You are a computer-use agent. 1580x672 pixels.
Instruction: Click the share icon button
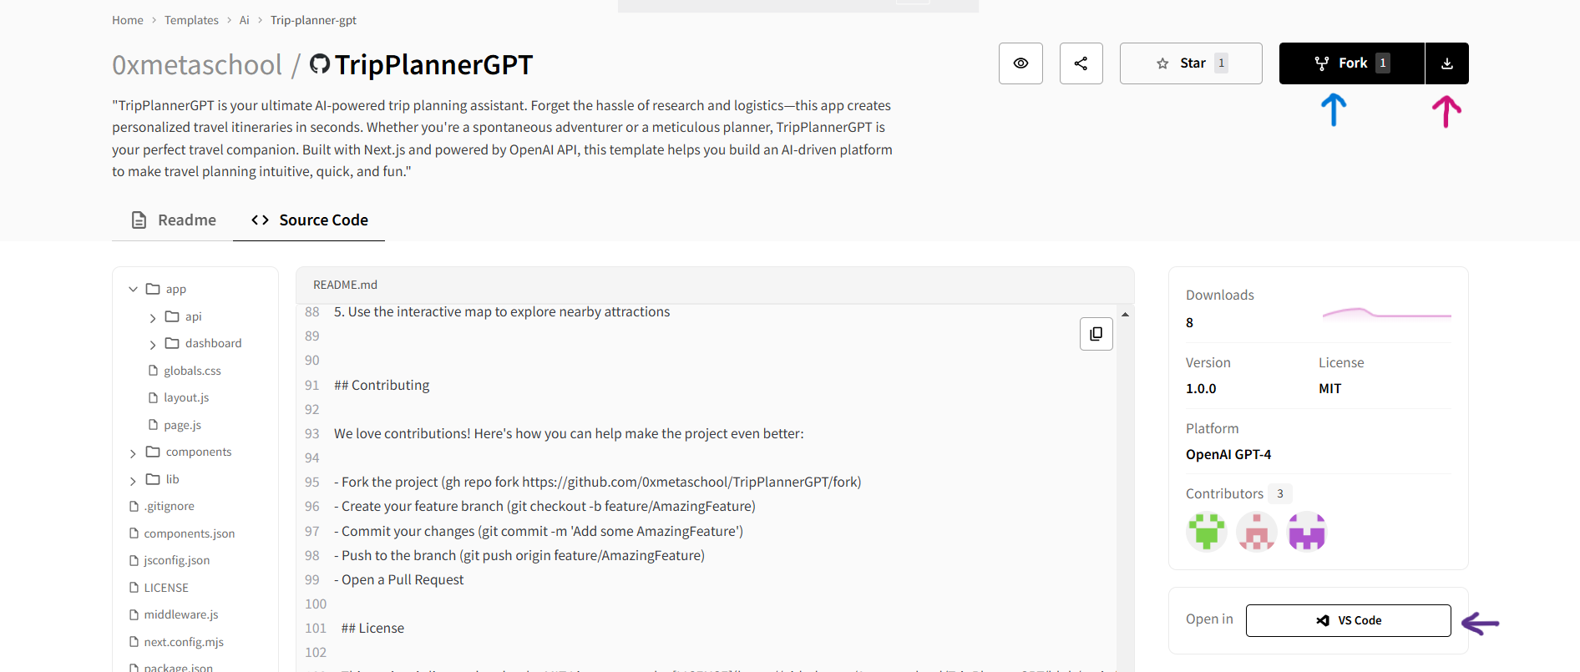[1081, 63]
